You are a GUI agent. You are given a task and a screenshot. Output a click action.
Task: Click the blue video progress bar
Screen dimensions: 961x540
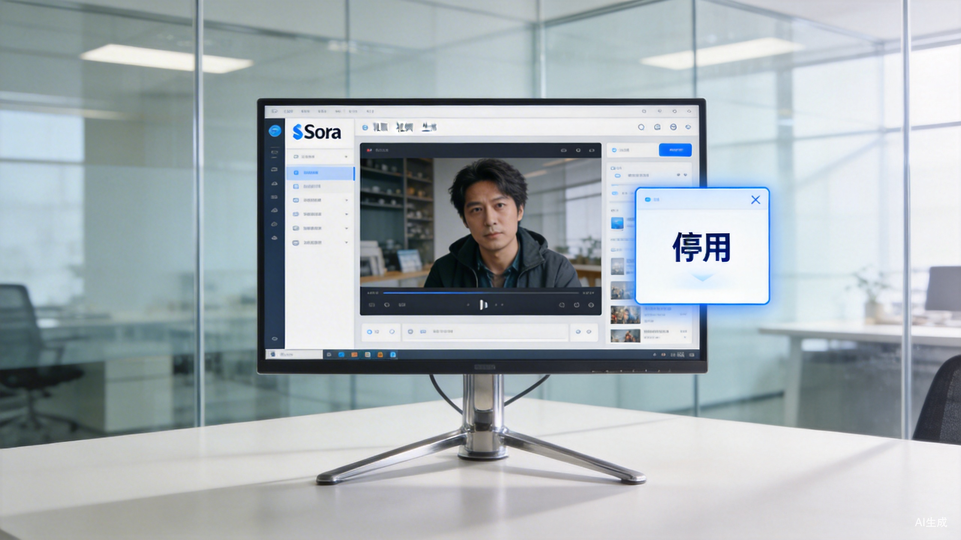[480, 293]
